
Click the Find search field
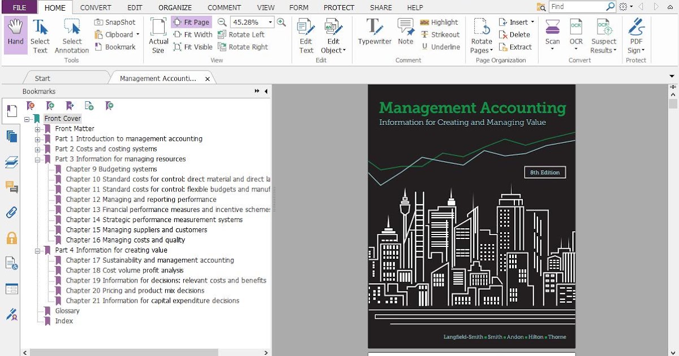pyautogui.click(x=578, y=7)
